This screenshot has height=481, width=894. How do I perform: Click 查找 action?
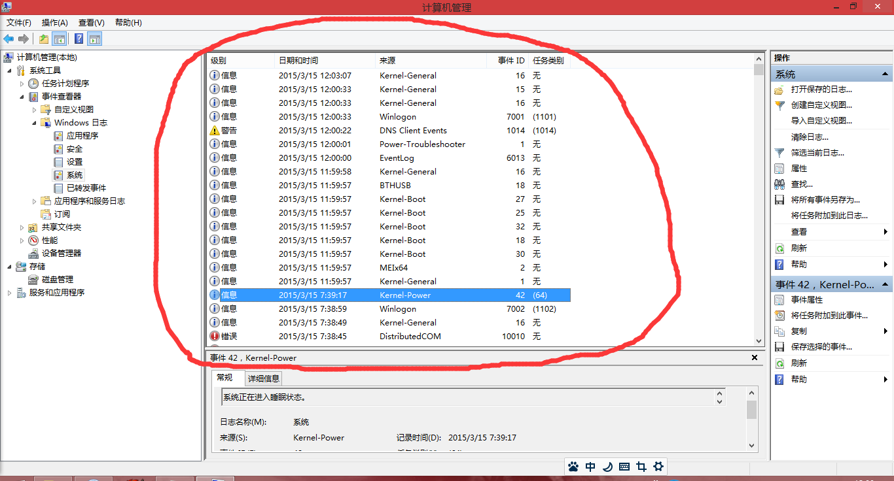click(802, 184)
